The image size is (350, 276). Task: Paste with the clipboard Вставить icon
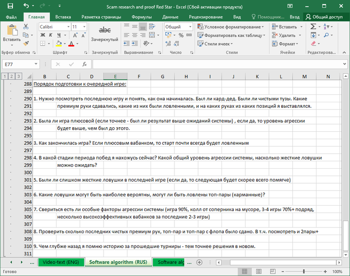tap(12, 30)
